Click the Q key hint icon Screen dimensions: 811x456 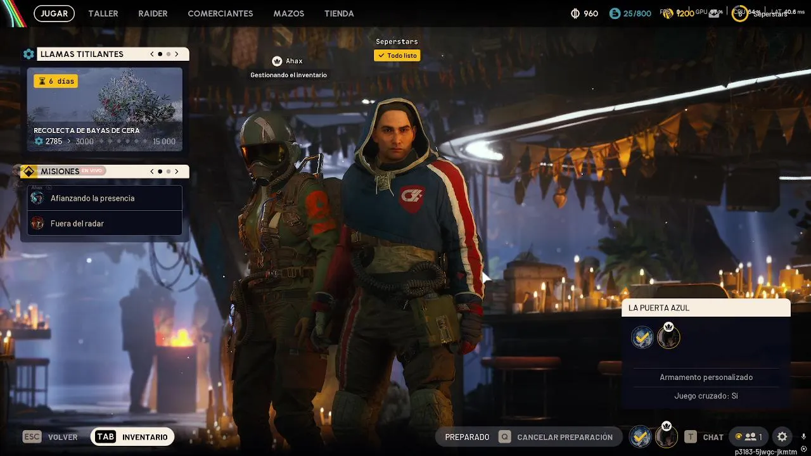coord(504,437)
